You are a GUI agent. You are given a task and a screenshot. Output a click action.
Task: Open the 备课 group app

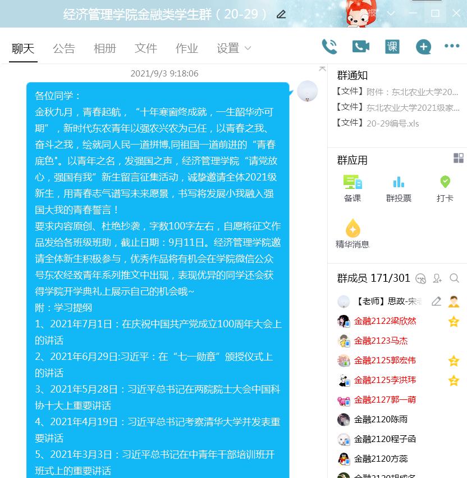(x=352, y=188)
